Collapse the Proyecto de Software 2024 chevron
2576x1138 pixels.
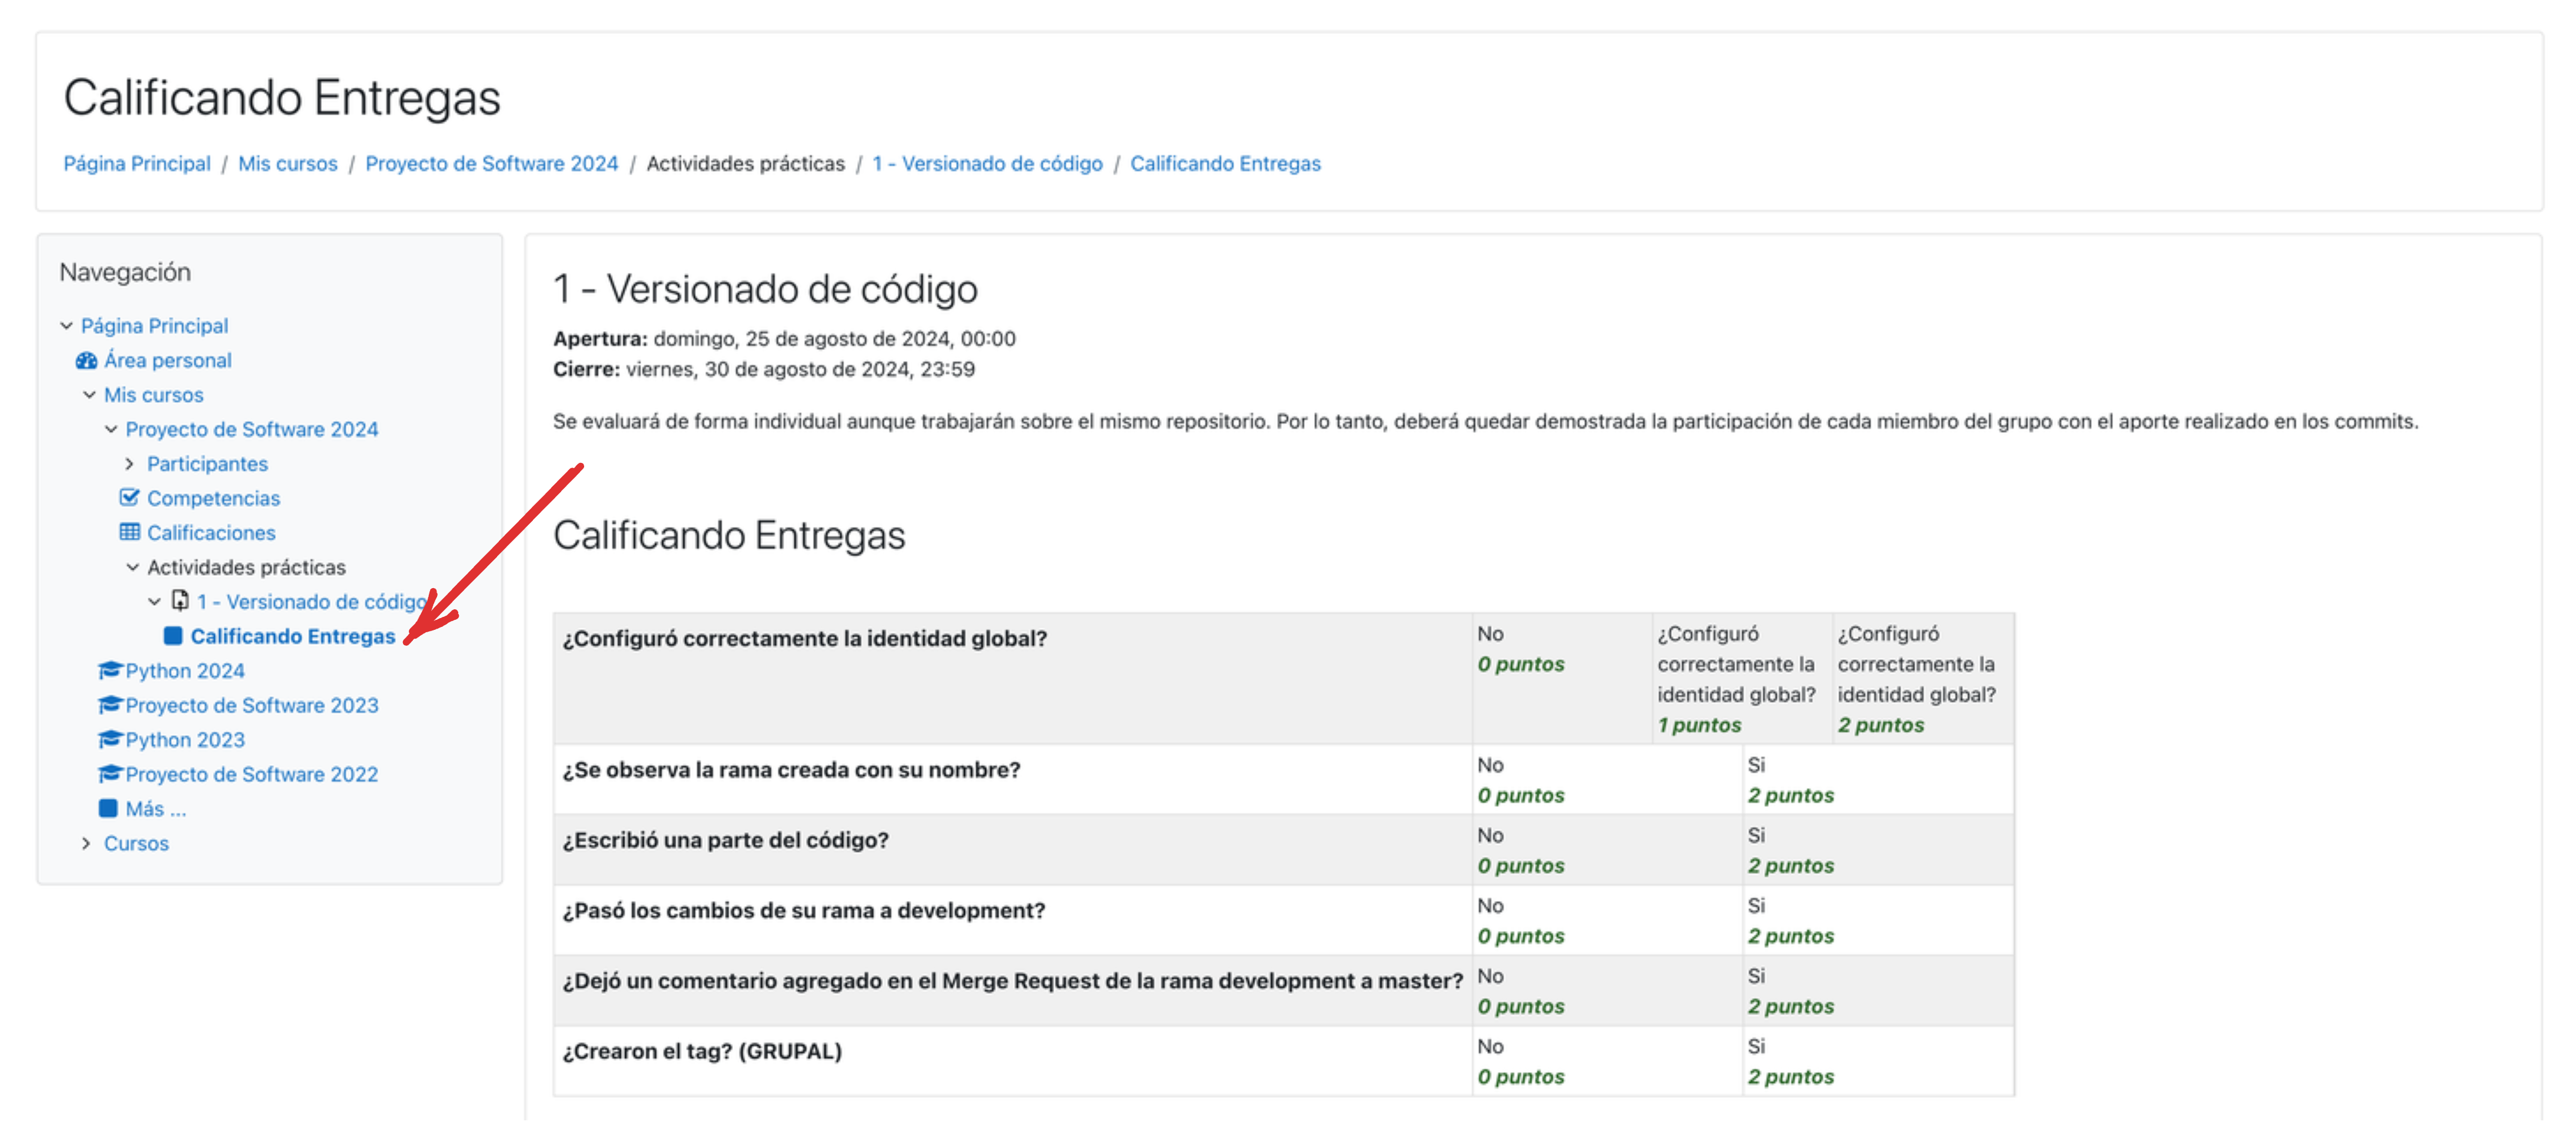(111, 429)
